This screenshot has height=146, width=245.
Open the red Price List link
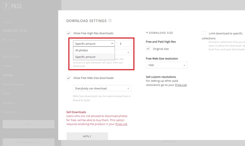[x=121, y=124]
